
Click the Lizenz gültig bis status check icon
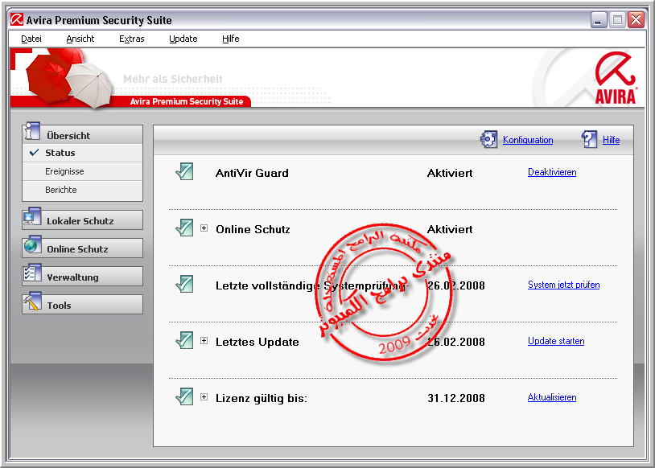pyautogui.click(x=184, y=397)
